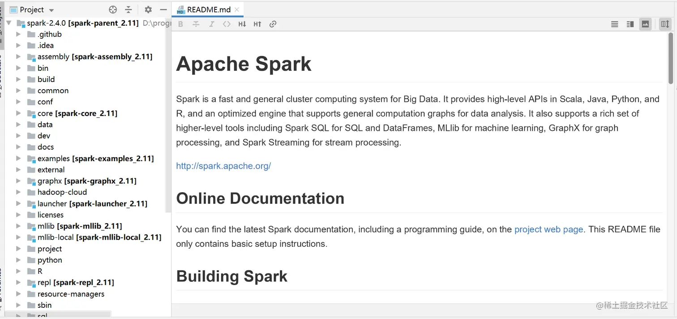This screenshot has width=677, height=319.
Task: Select the project folder row
Action: pyautogui.click(x=88, y=249)
